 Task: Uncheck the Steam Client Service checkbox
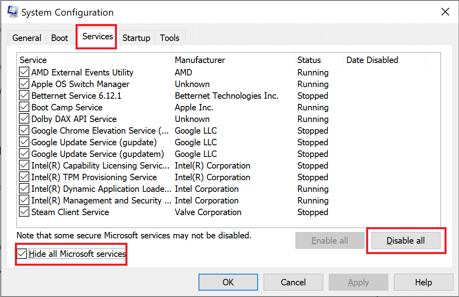(x=24, y=212)
